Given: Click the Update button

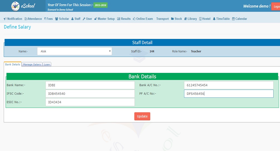Looking at the screenshot, I should 142,116.
